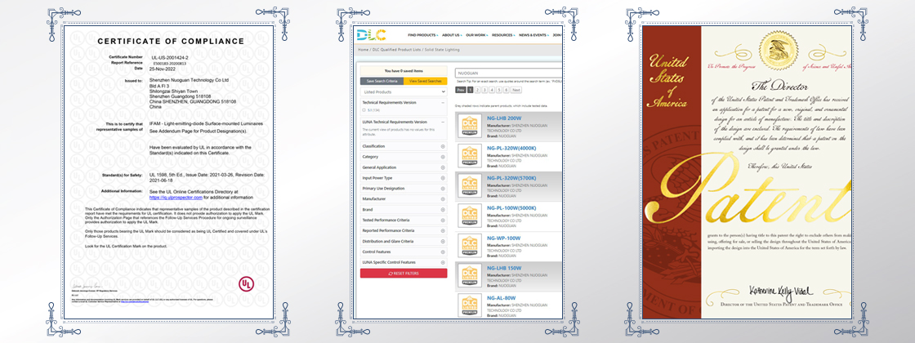Click DLC Listed badge beside NG-PL-100W(5000K)
The width and height of the screenshot is (915, 343).
(x=470, y=216)
